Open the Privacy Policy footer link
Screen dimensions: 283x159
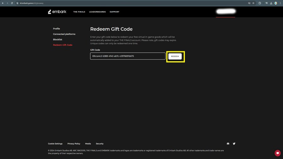pos(74,144)
